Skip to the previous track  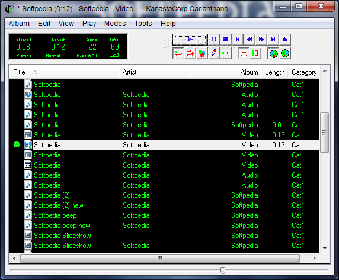tap(238, 40)
